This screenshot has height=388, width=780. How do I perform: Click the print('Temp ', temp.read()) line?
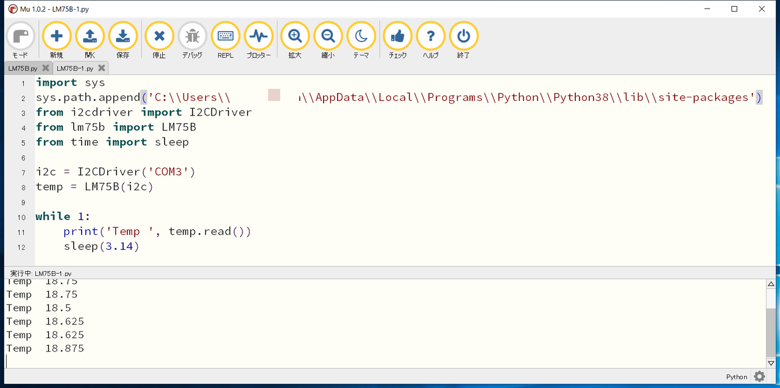pos(157,231)
